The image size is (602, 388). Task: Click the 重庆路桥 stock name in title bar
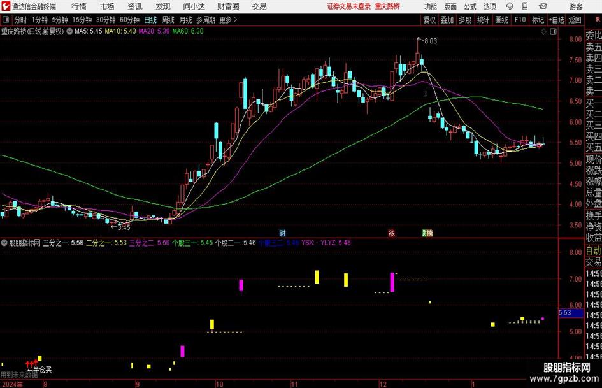pos(387,6)
